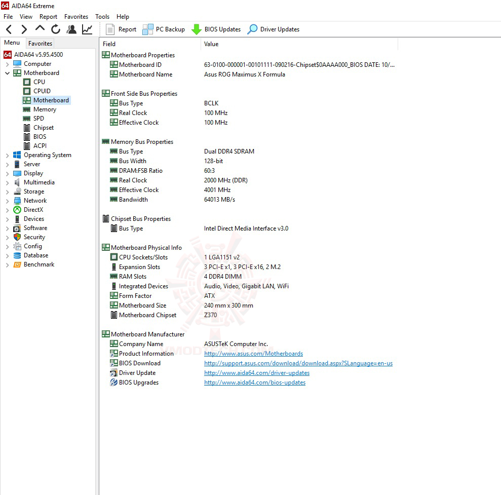Click the Security shield icon
The image size is (501, 495).
click(x=17, y=237)
